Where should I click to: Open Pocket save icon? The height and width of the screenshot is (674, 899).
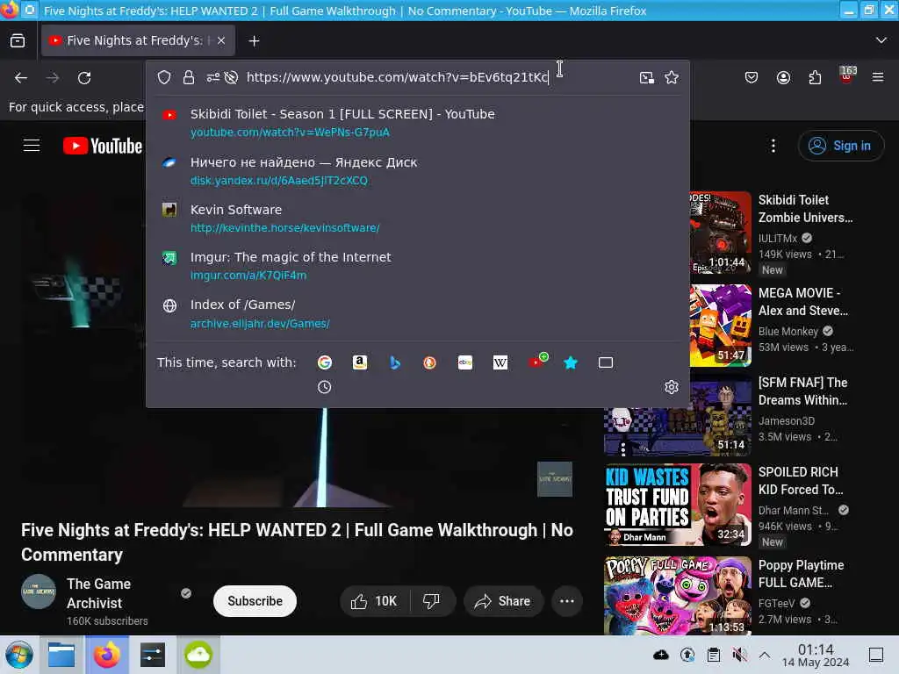pos(752,77)
